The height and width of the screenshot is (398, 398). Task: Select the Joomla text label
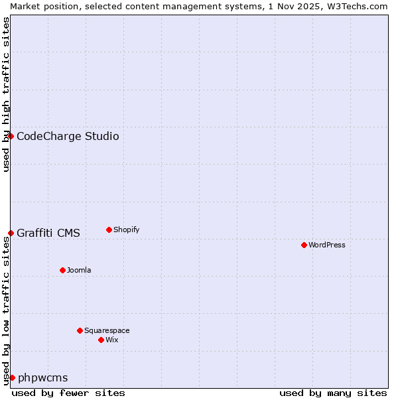[79, 270]
